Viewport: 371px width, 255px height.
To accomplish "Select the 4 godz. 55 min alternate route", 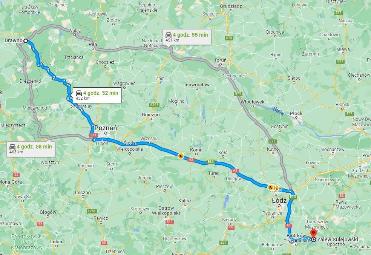I will (187, 37).
